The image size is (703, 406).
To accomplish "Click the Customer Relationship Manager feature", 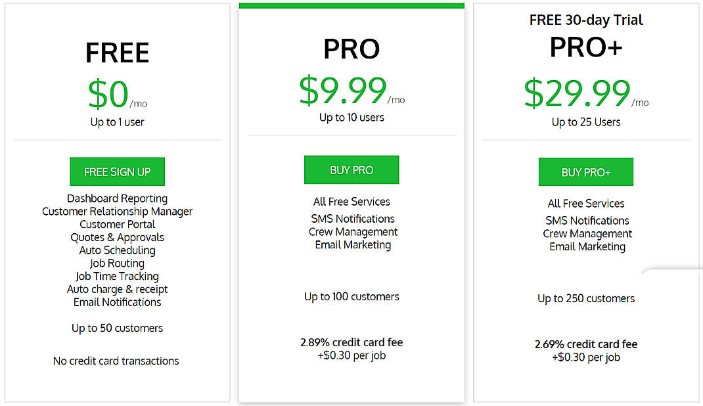I will point(117,211).
